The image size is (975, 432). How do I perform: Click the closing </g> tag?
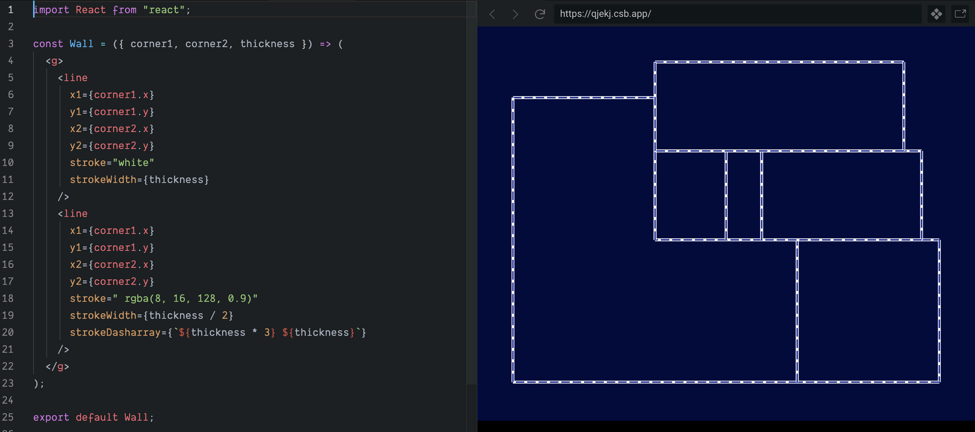click(57, 367)
